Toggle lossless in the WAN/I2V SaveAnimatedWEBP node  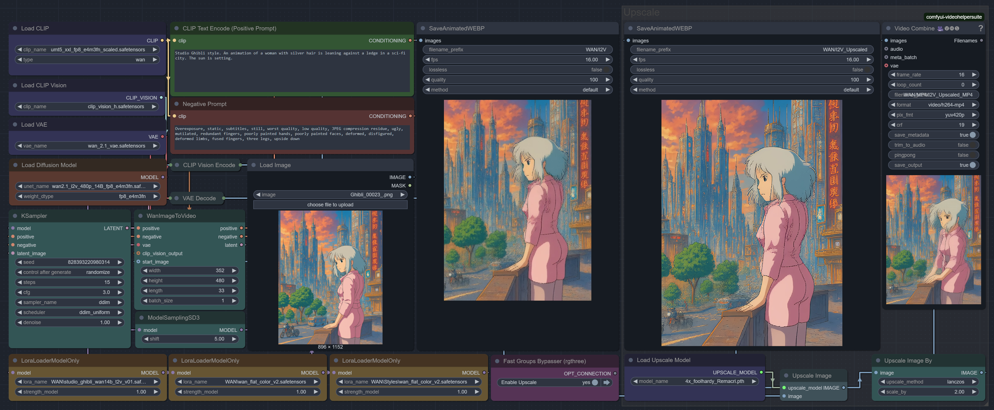(517, 70)
